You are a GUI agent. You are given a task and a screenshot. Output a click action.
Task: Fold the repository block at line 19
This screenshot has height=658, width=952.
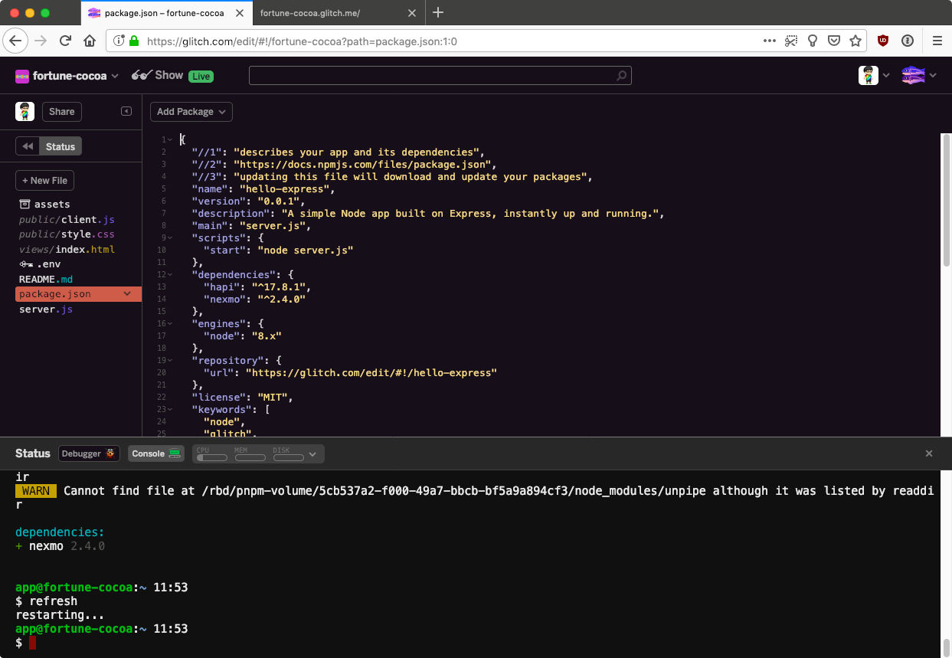point(170,360)
